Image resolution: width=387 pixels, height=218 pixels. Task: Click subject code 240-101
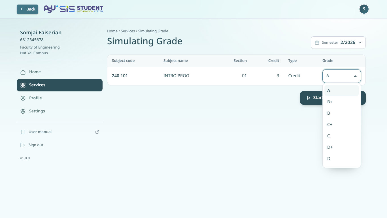click(x=120, y=76)
